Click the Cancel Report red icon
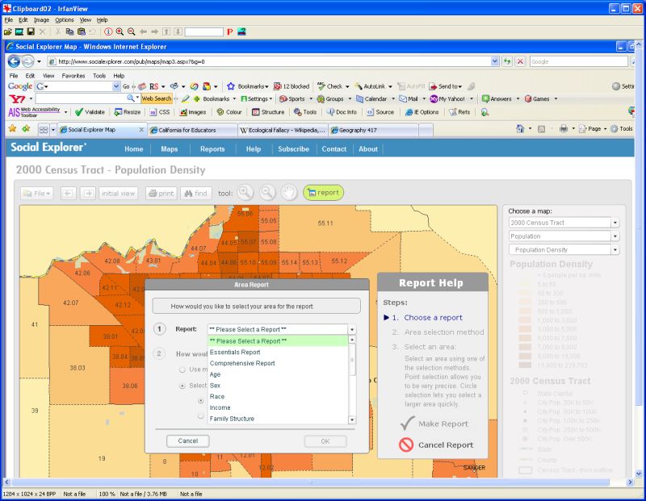The image size is (646, 501). click(x=406, y=445)
